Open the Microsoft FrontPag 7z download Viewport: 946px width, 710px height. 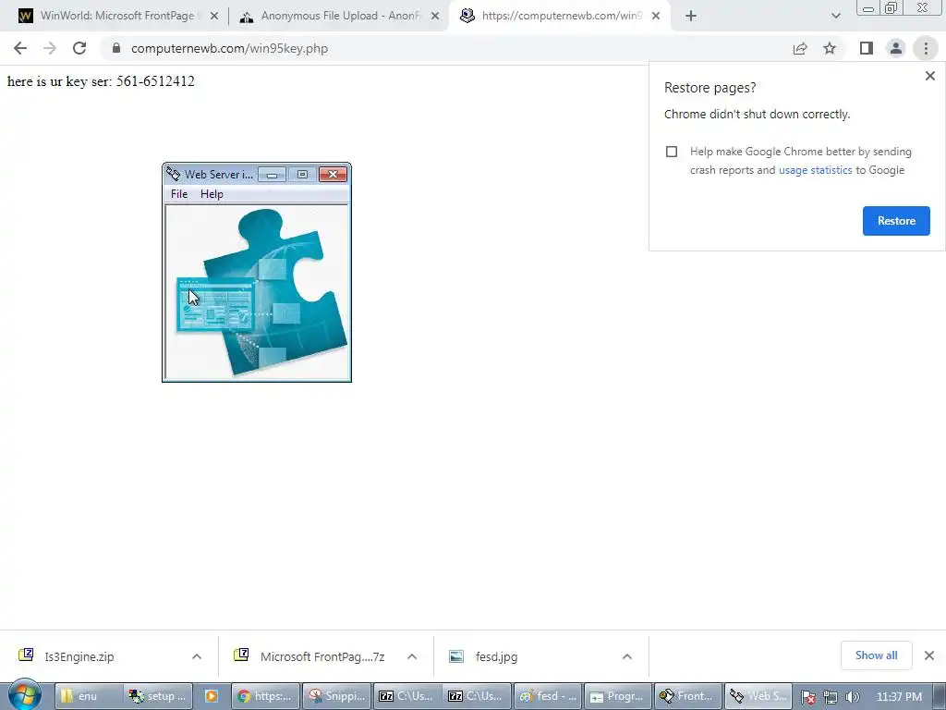coord(322,657)
